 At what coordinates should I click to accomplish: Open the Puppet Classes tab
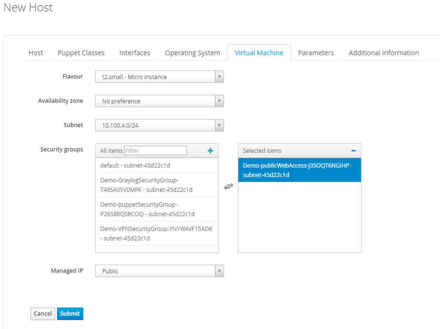(81, 53)
